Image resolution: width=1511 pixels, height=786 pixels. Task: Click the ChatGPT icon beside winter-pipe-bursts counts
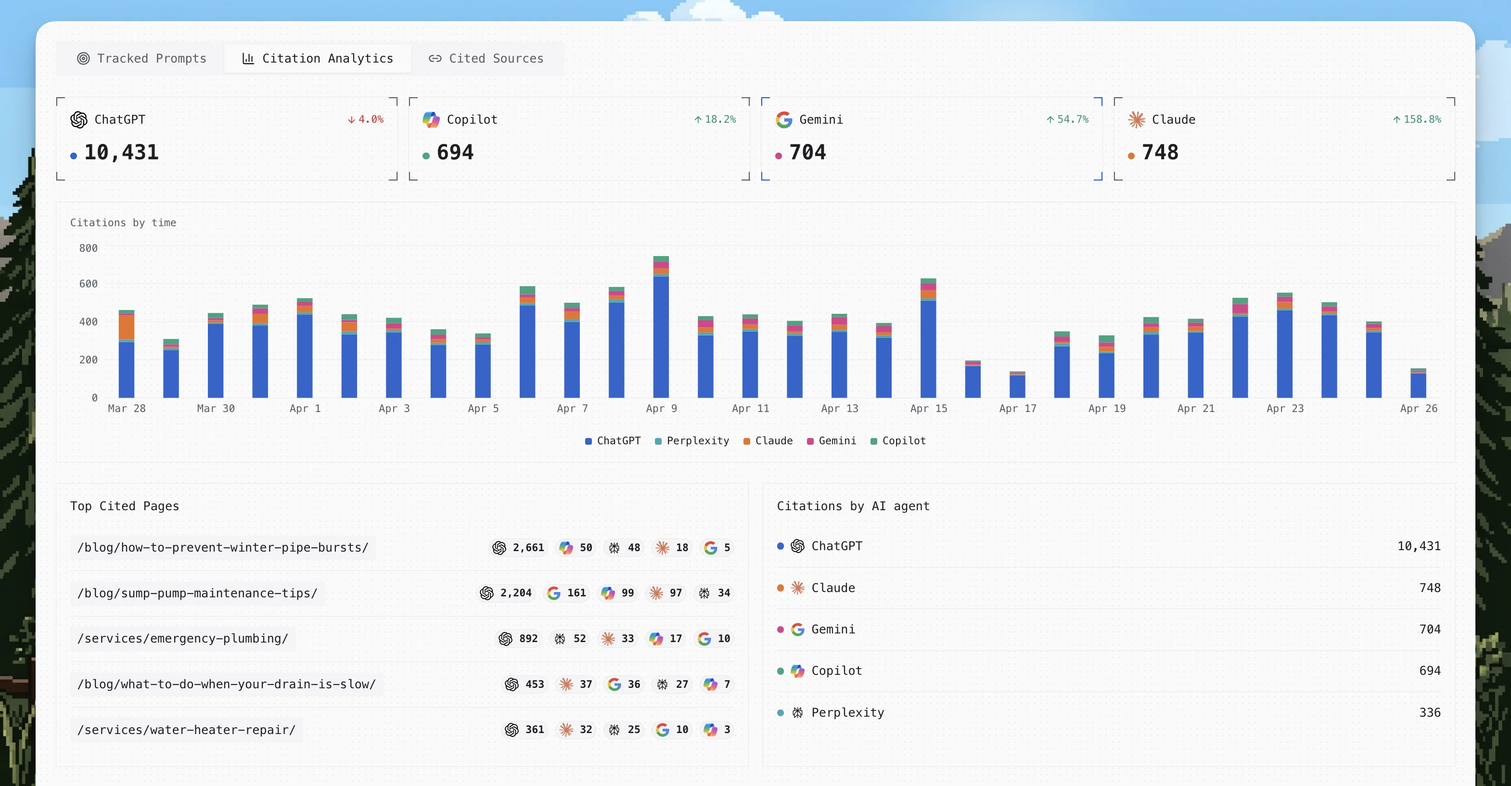pos(499,547)
